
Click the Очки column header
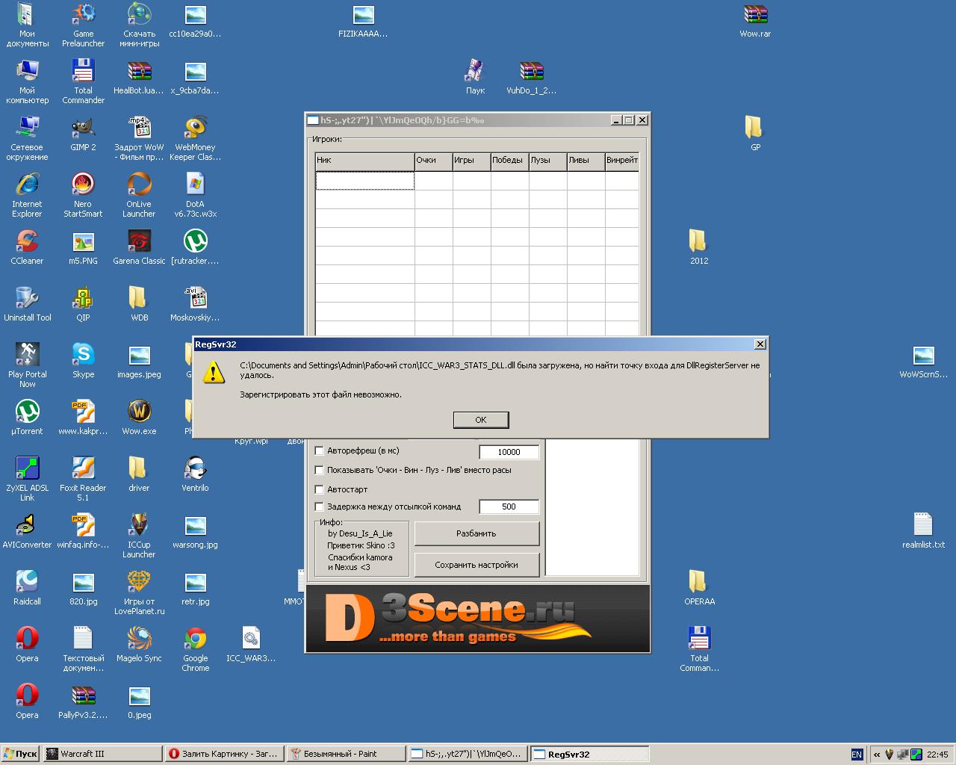point(433,161)
